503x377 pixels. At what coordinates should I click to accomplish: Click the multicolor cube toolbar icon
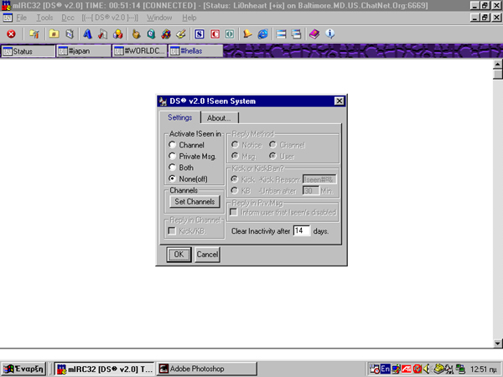[x=166, y=34]
